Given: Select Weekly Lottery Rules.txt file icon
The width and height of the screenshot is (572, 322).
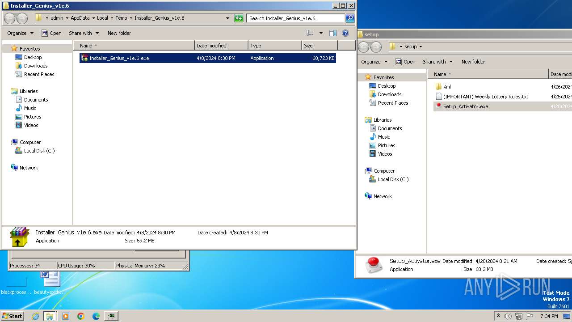Looking at the screenshot, I should click(439, 97).
